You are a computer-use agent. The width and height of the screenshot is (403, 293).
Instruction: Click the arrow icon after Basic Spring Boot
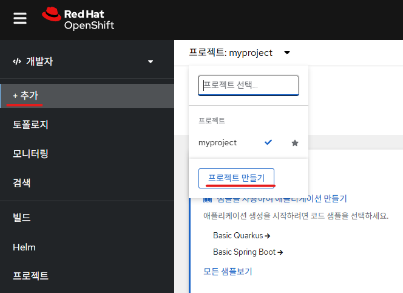point(280,252)
